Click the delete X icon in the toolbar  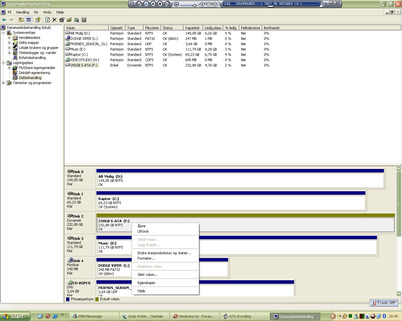(54, 20)
